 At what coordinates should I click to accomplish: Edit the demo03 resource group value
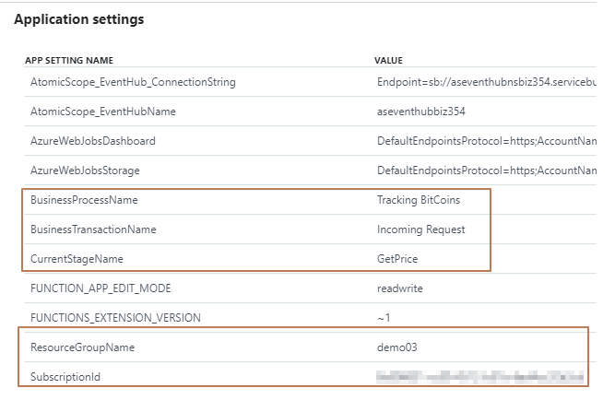coord(396,347)
